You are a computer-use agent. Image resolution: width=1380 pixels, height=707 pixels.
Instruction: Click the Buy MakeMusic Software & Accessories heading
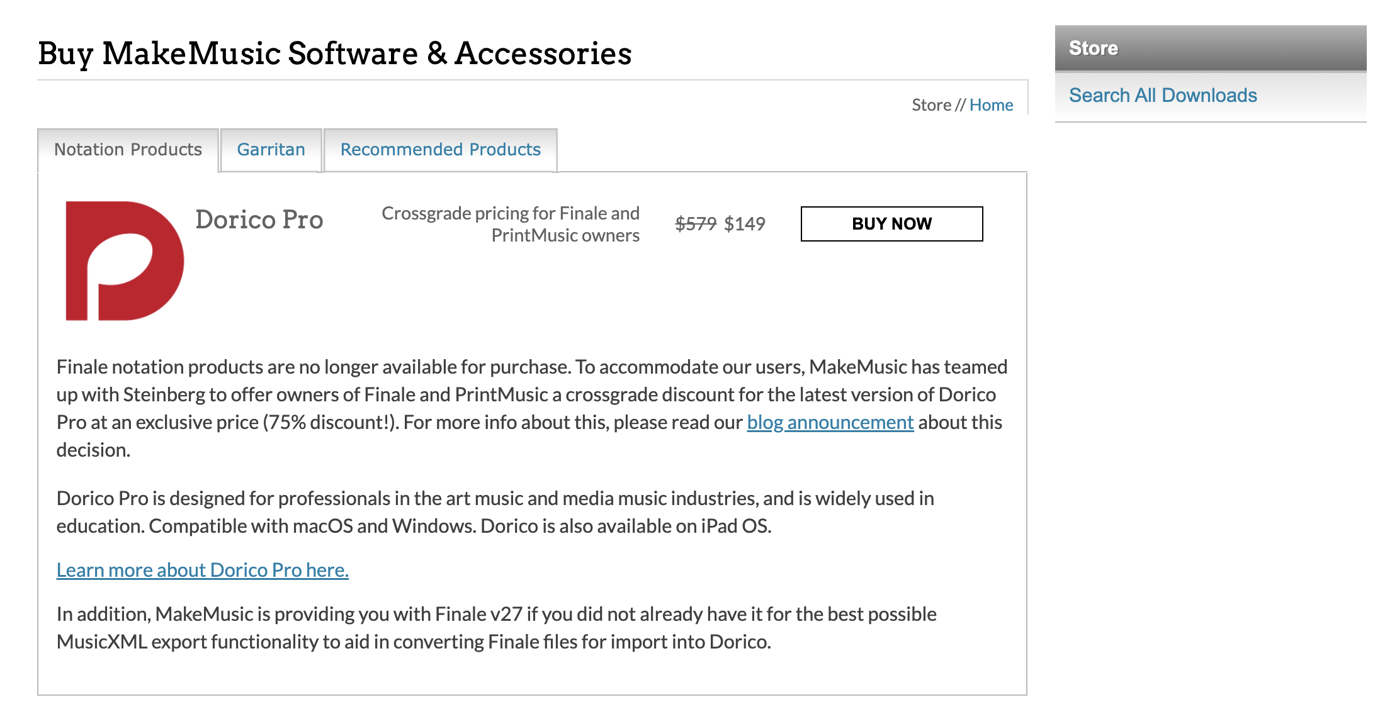[334, 53]
